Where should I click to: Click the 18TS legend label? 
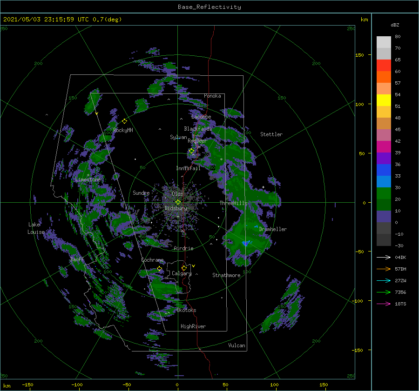[400, 304]
